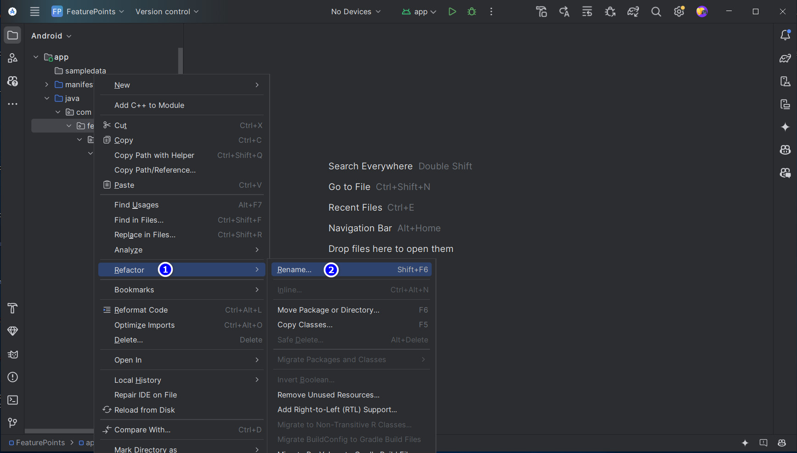This screenshot has width=797, height=453.
Task: Click FeaturePoints breadcrumb in status bar
Action: (x=40, y=442)
